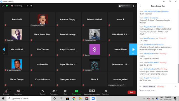Expand video options arrow beside Start Video
This screenshot has width=179, height=101.
point(23,91)
